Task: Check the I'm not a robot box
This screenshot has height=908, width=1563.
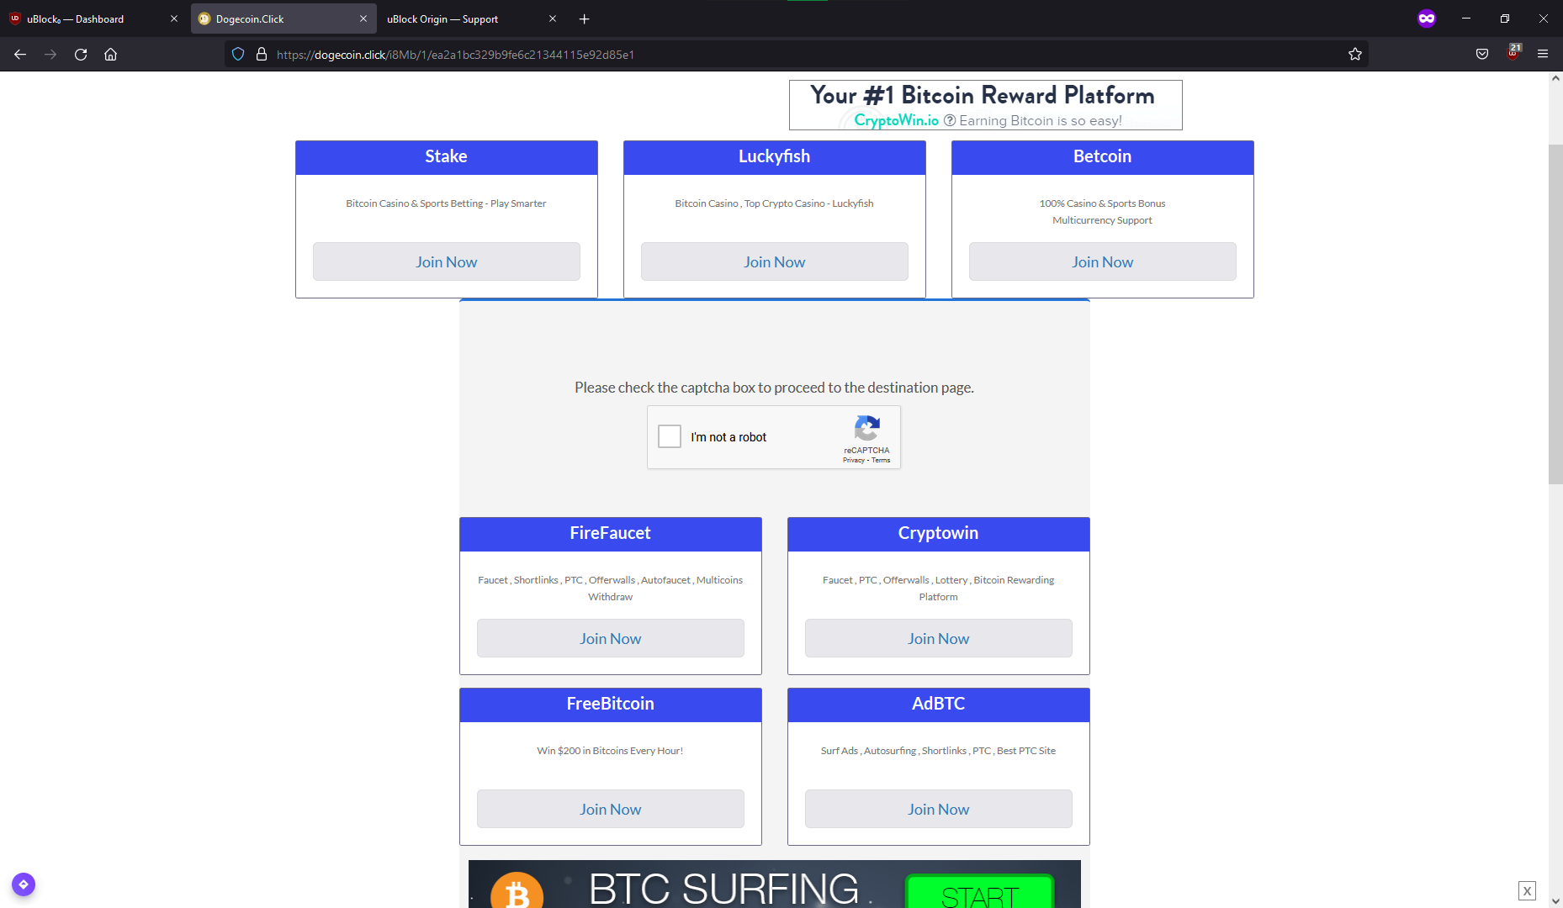Action: click(669, 436)
